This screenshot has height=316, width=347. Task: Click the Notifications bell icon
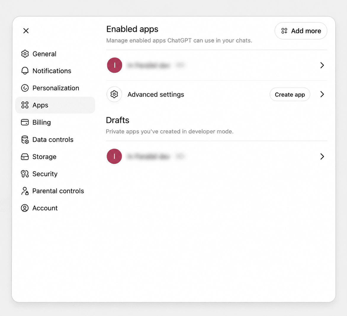25,71
